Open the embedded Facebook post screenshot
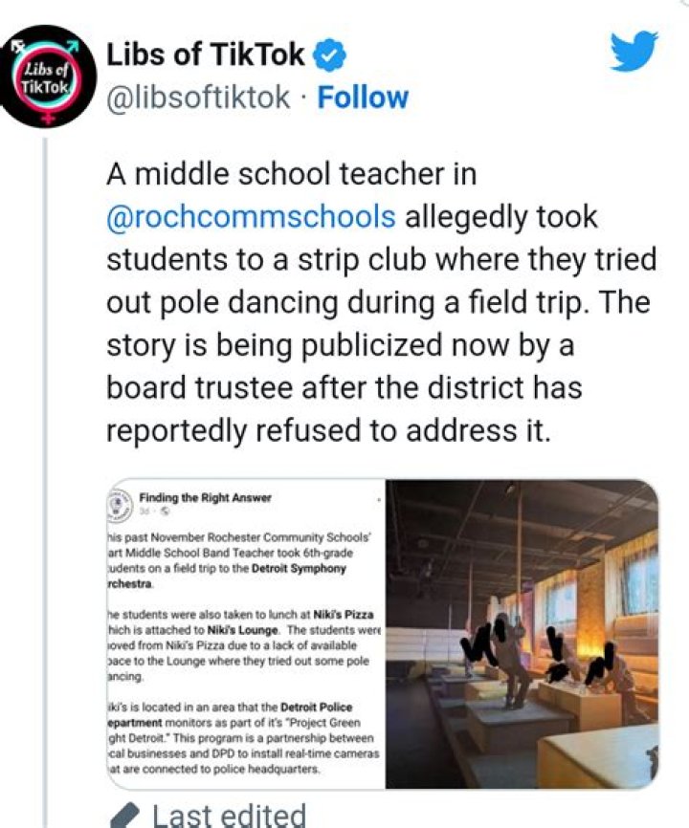The width and height of the screenshot is (689, 828). tap(244, 636)
